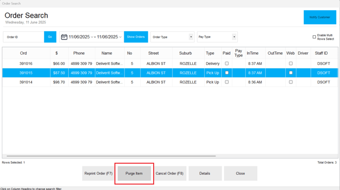Focus the Order ID input field
The image size is (340, 190).
24,37
